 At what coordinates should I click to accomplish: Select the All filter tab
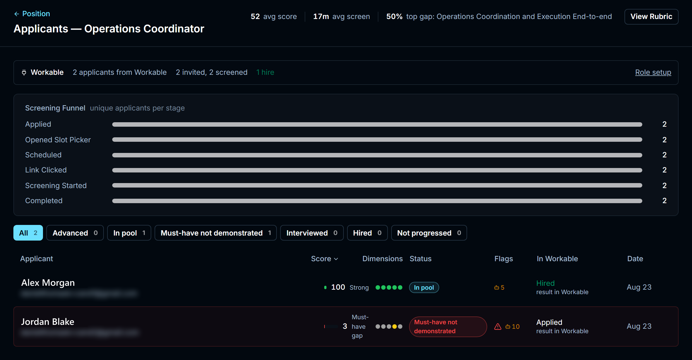pyautogui.click(x=28, y=233)
